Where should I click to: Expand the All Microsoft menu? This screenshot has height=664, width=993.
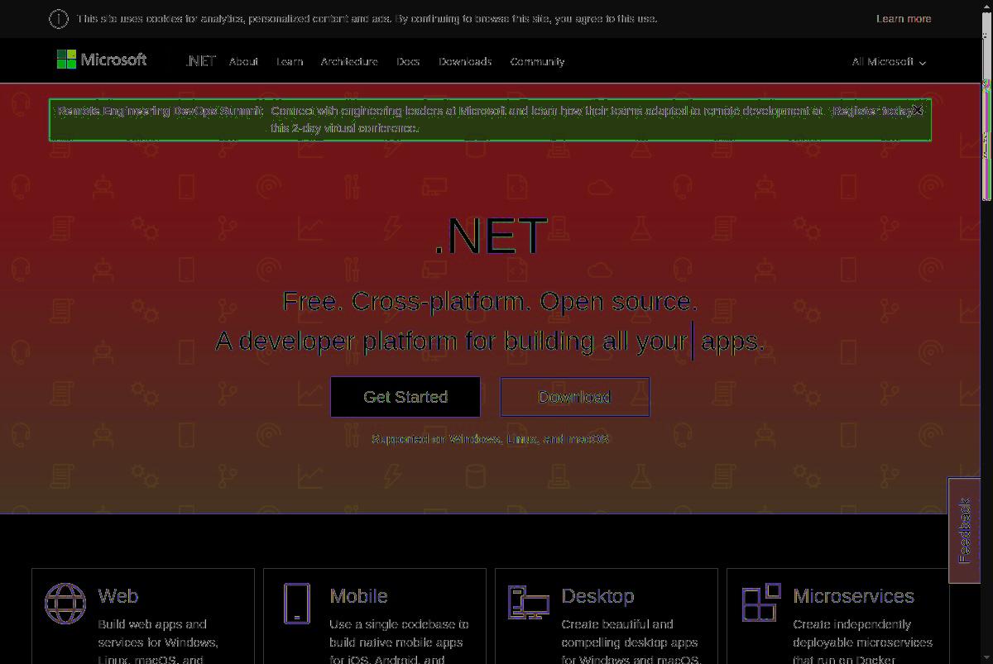coord(889,62)
